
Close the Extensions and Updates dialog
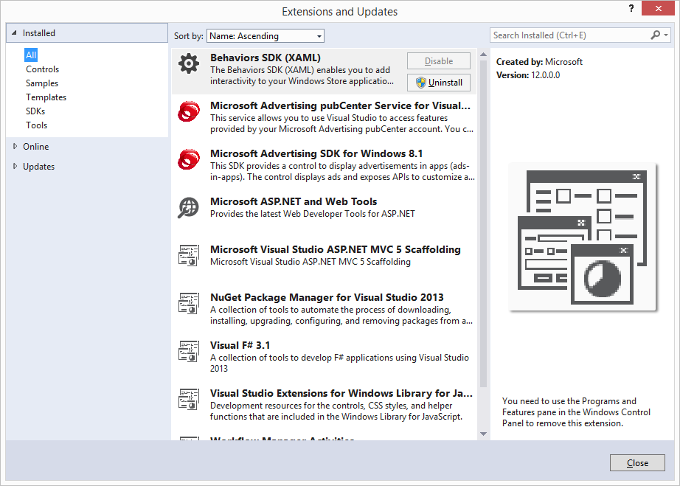tap(636, 462)
